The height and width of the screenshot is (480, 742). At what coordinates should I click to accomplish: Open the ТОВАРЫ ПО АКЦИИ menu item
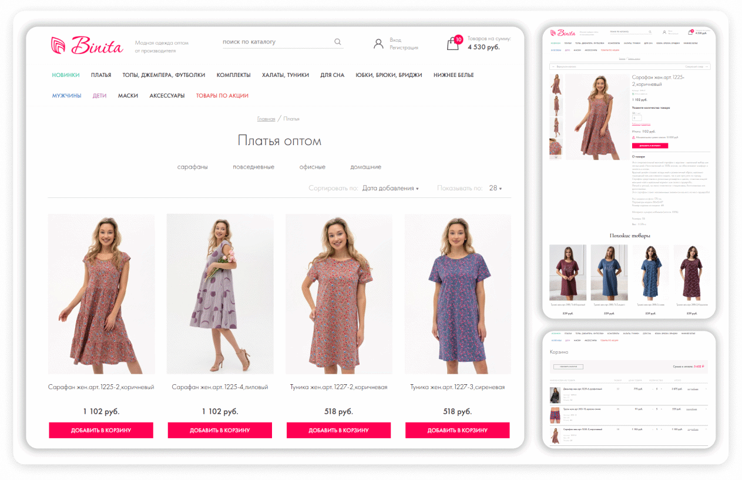point(222,96)
